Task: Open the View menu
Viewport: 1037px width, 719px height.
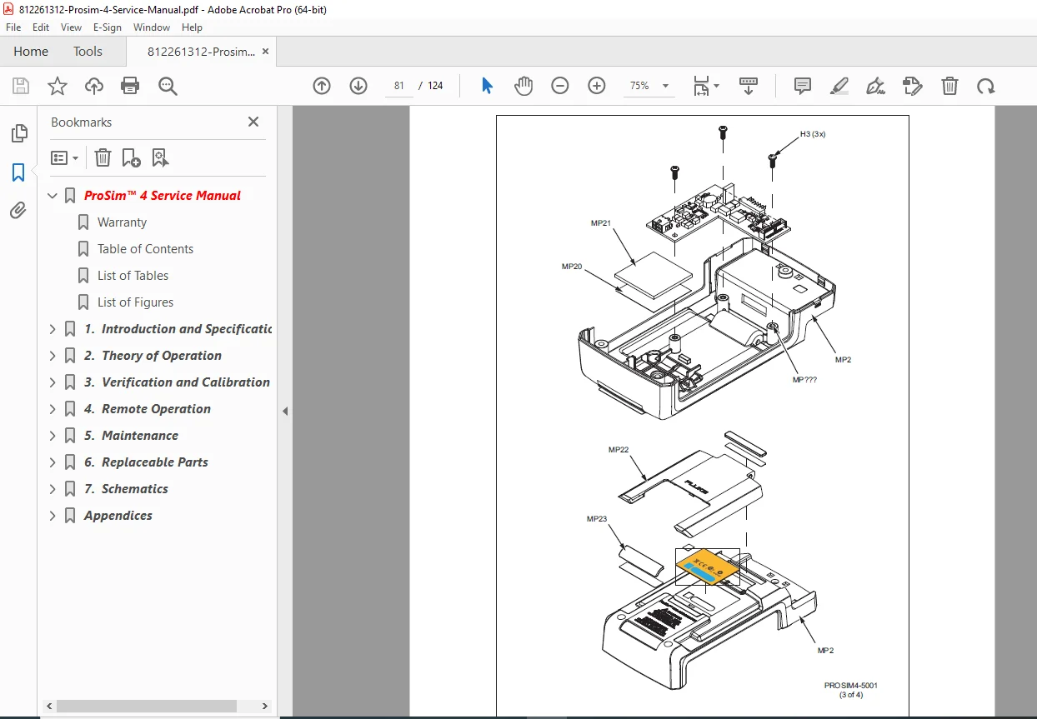Action: (x=71, y=27)
